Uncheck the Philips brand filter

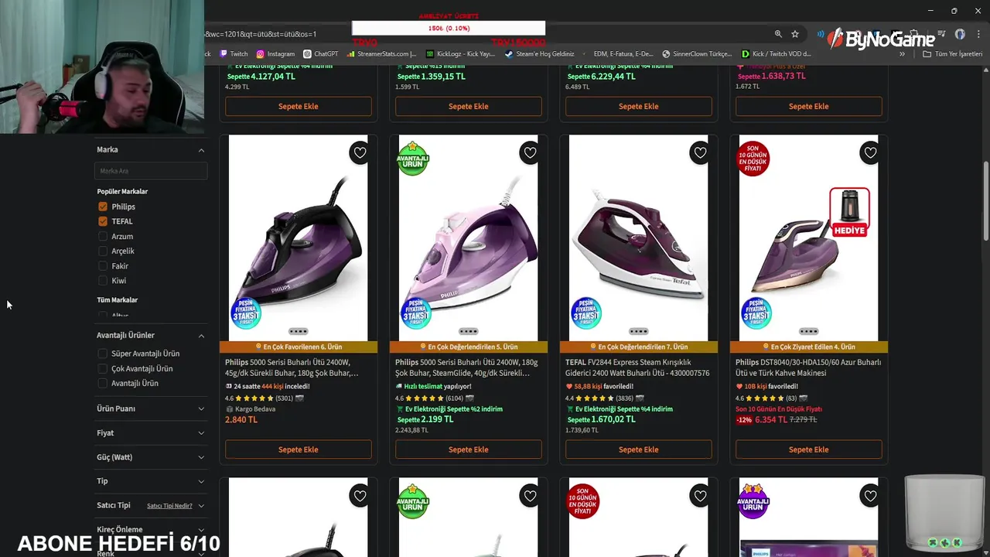103,207
